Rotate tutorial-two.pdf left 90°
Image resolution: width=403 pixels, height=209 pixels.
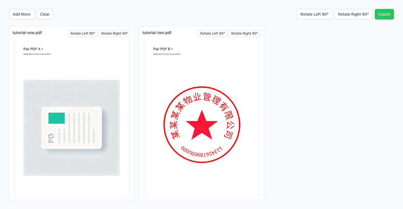(x=212, y=33)
